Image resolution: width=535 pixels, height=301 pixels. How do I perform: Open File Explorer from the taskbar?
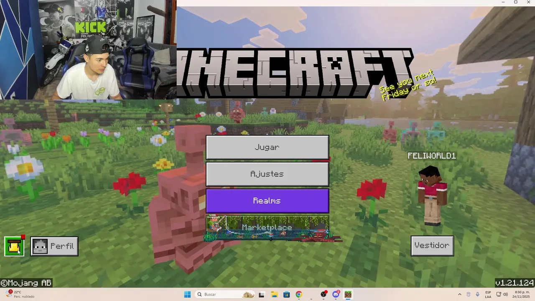[x=274, y=294]
